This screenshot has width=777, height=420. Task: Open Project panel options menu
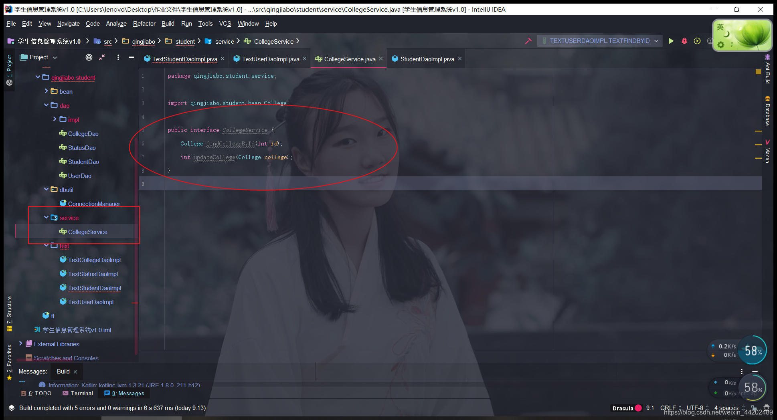(118, 57)
